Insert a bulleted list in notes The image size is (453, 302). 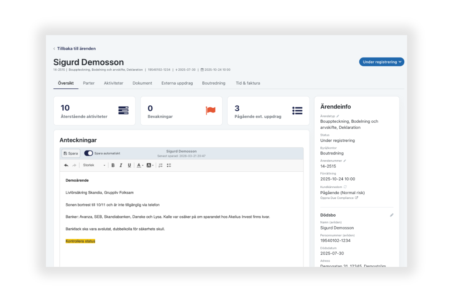click(169, 165)
